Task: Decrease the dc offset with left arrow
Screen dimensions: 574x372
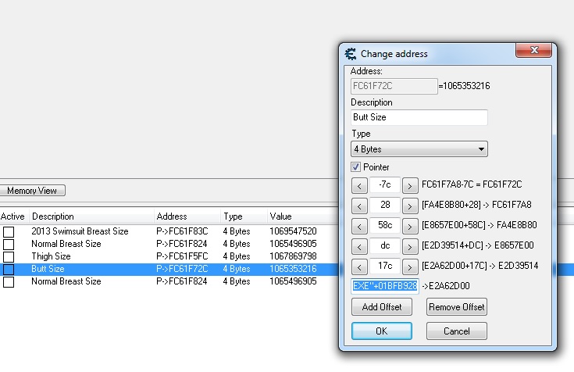Action: tap(359, 246)
